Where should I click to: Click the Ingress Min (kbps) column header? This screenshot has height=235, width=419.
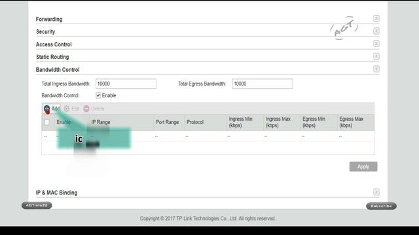click(240, 122)
